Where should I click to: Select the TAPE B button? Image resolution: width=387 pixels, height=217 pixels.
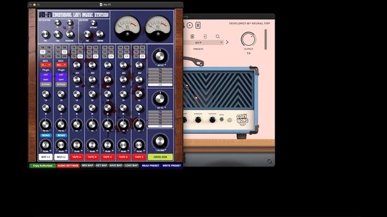click(x=93, y=157)
